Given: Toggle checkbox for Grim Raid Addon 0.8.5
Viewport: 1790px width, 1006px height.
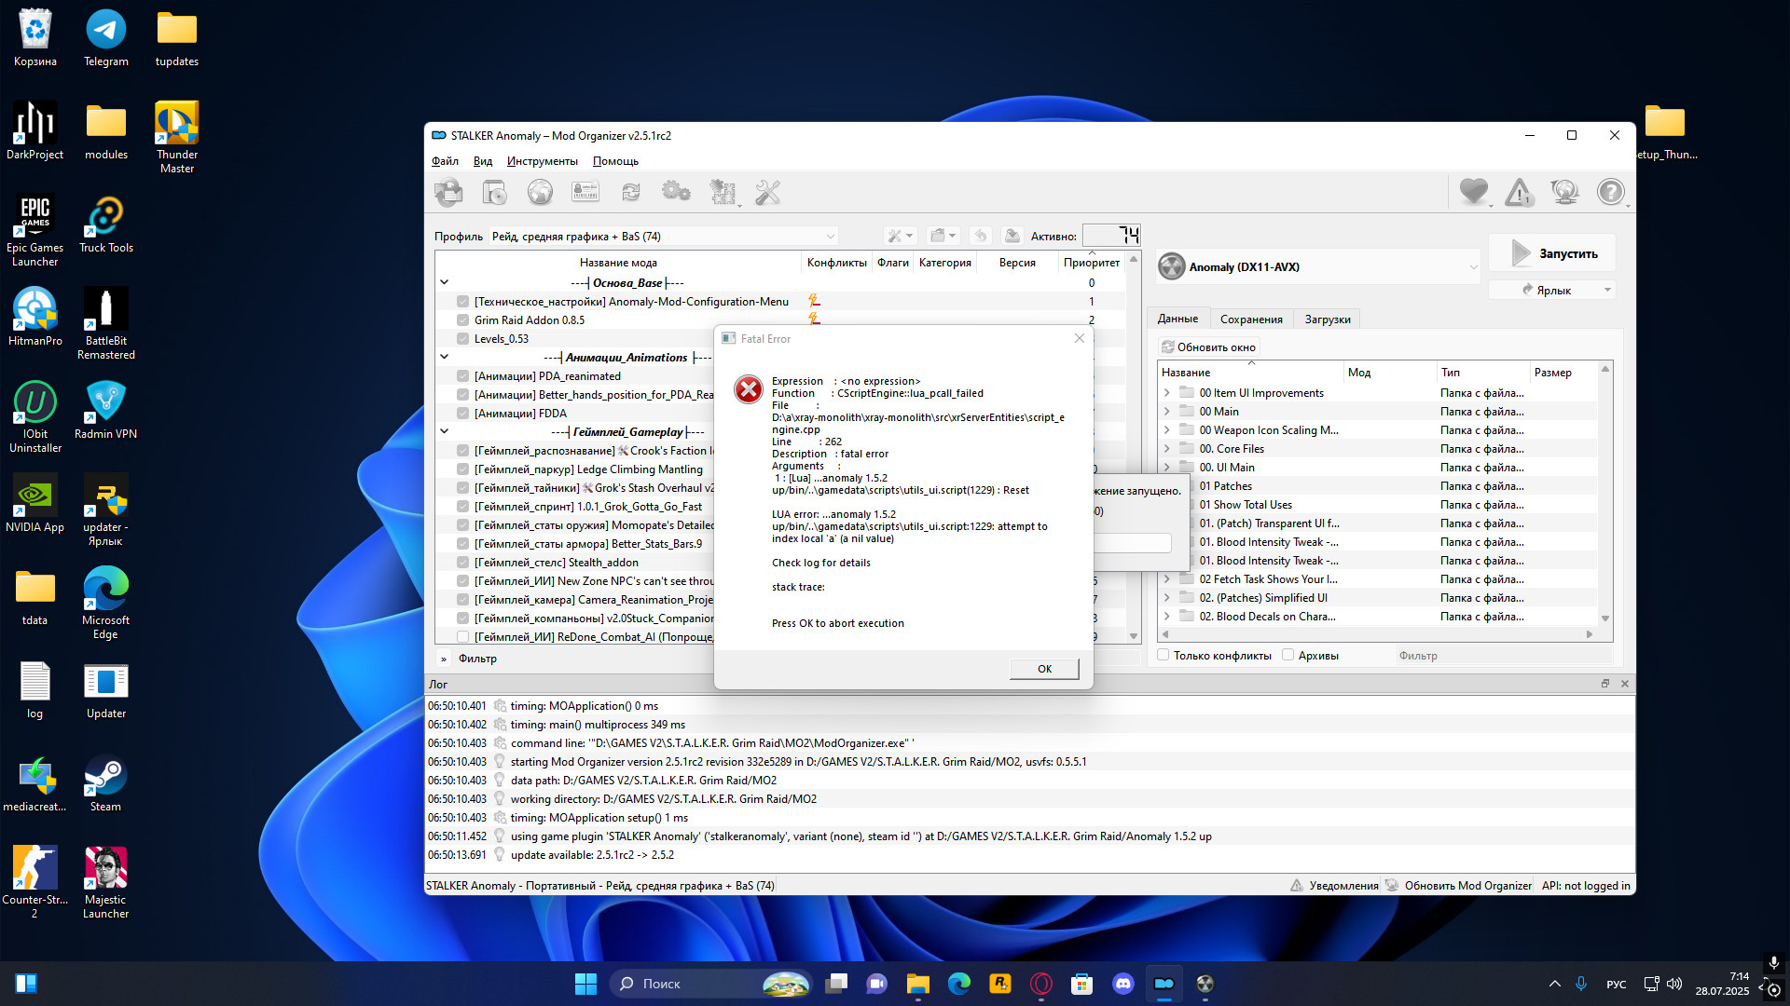Looking at the screenshot, I should (463, 320).
